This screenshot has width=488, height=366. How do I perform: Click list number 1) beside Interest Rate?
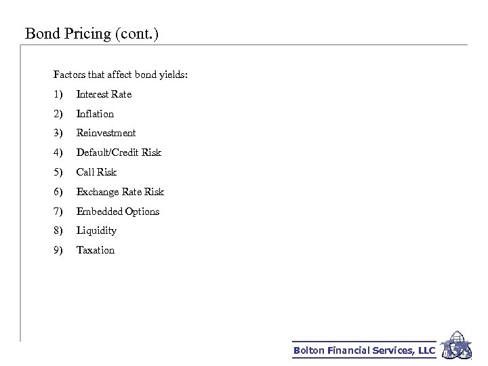(x=58, y=94)
